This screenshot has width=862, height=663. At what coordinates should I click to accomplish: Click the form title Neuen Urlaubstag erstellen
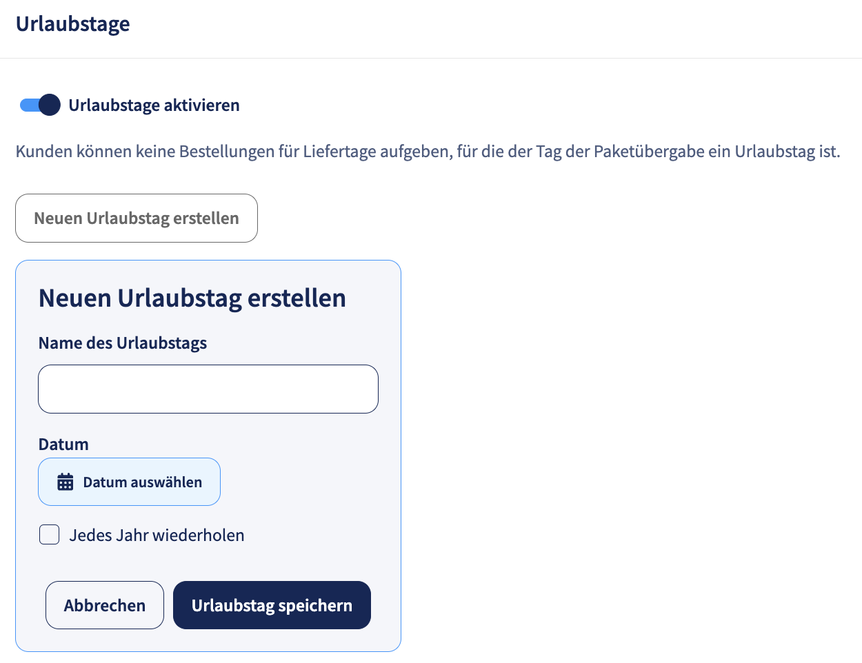tap(192, 298)
